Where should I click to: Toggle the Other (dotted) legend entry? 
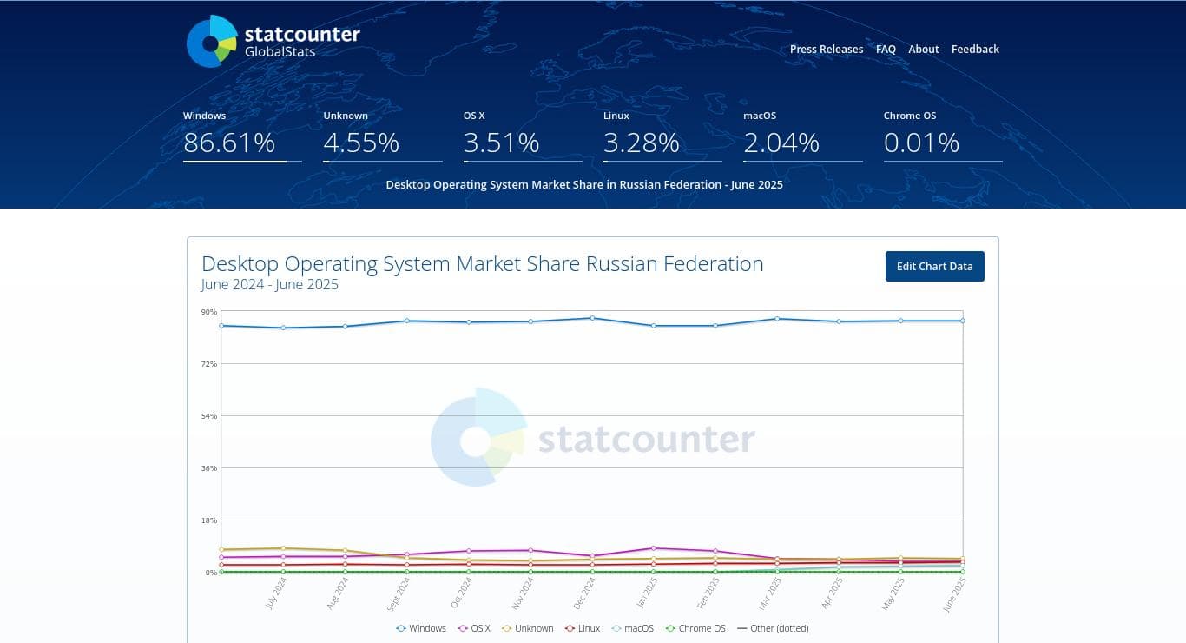(x=773, y=628)
